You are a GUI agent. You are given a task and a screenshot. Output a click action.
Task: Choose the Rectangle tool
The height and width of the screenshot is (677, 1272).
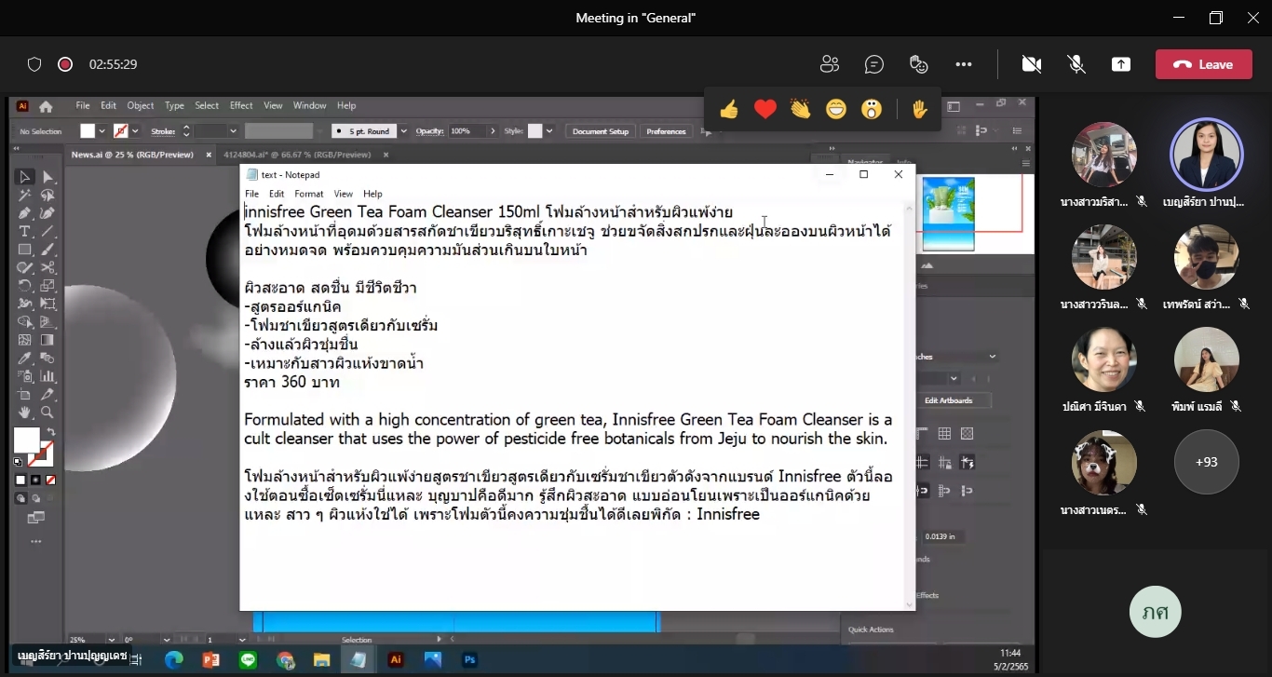pos(25,250)
